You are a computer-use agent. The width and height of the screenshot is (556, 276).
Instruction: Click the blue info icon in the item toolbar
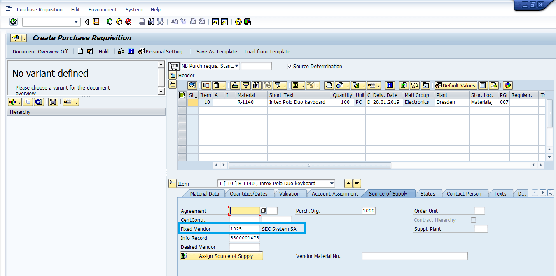coord(390,85)
